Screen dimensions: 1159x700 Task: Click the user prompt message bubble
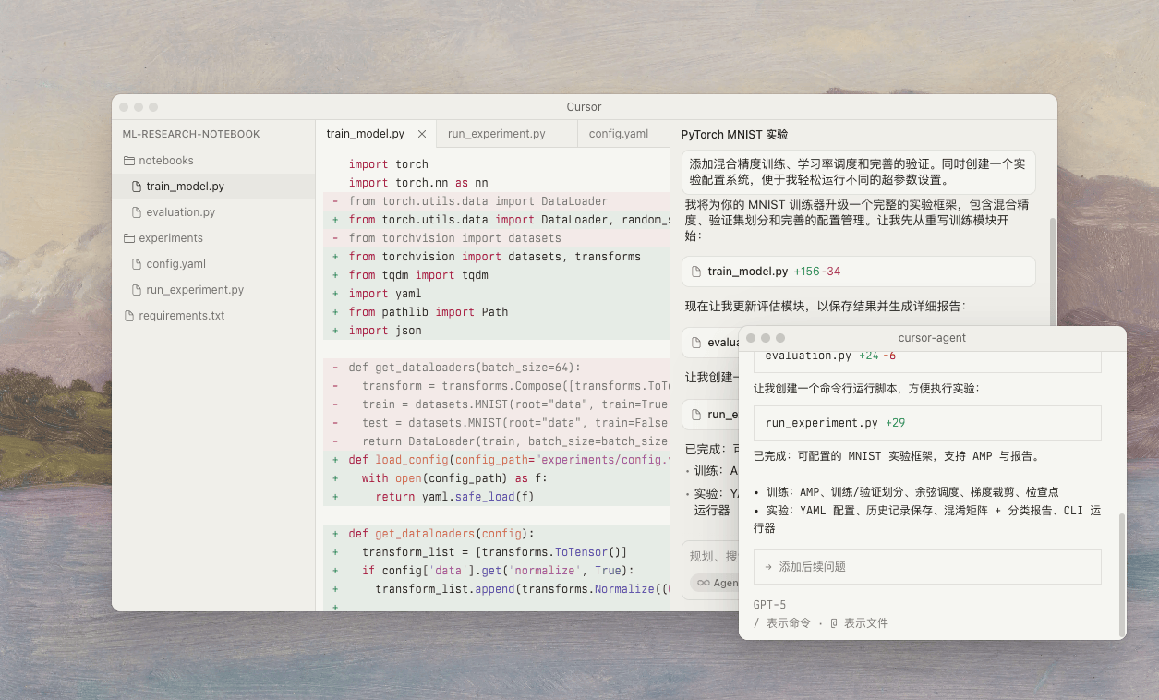pos(858,172)
